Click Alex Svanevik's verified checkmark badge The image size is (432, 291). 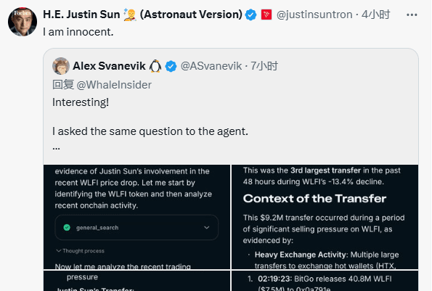point(171,66)
